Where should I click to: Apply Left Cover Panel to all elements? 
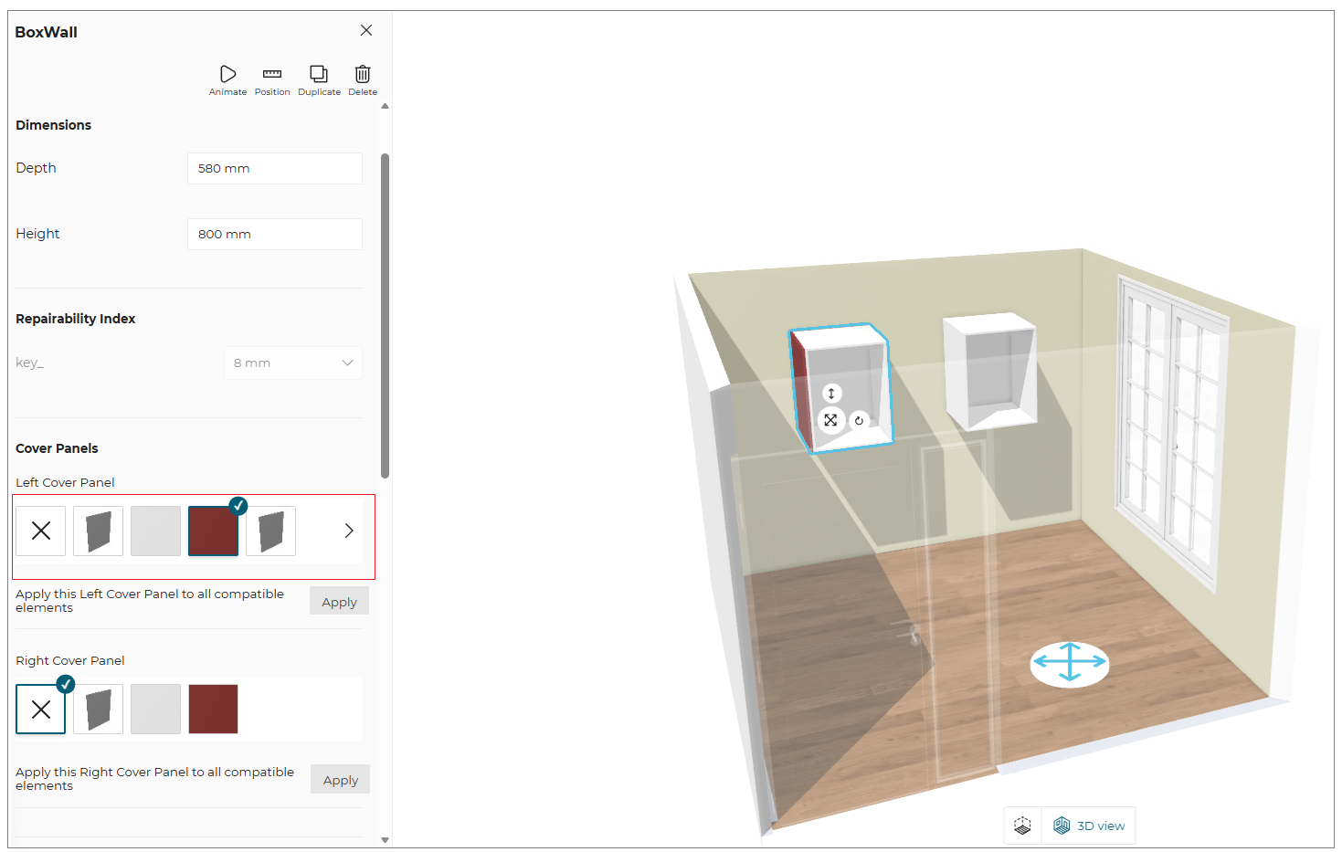tap(339, 602)
